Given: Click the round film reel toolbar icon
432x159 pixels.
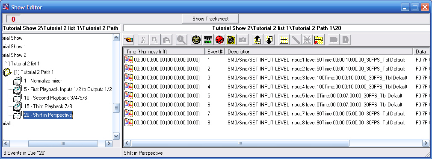Looking at the screenshot, I should (x=196, y=40).
